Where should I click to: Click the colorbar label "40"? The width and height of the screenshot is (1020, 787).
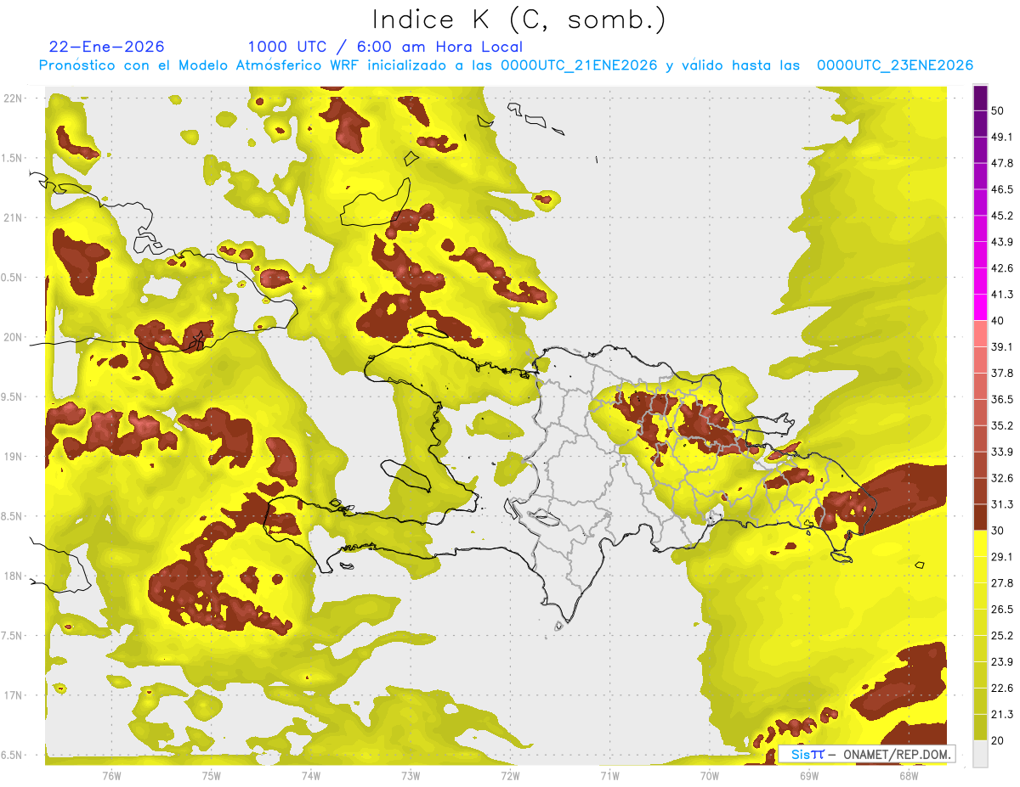[998, 321]
